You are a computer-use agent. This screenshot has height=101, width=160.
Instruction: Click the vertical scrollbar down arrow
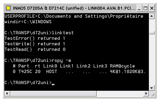pos(152,88)
